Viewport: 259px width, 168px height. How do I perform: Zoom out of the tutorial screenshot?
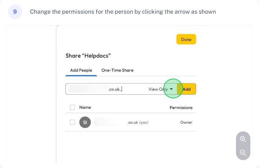243,153
